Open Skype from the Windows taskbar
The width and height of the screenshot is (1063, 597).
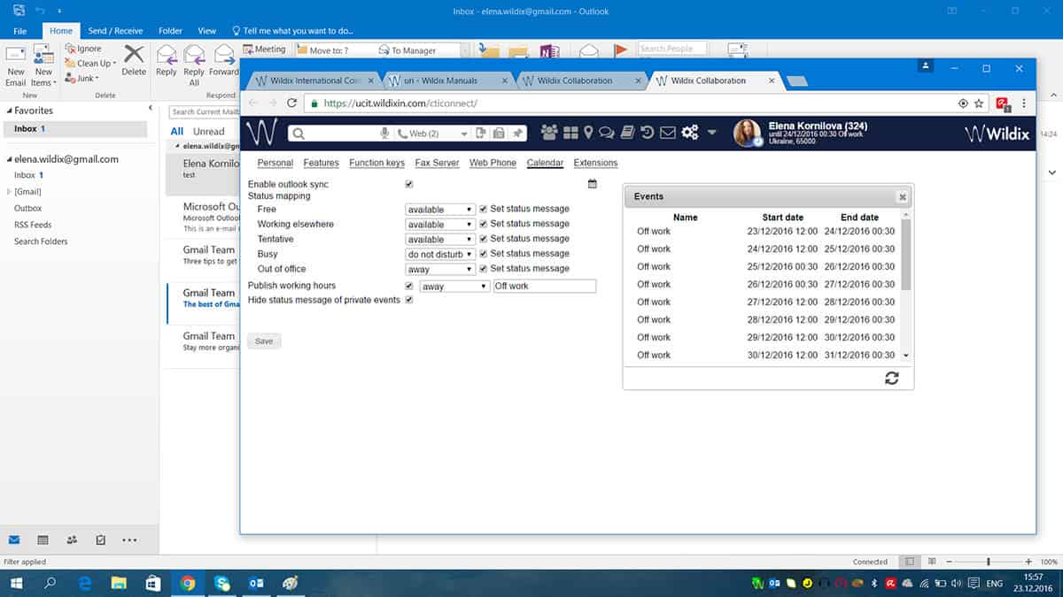221,583
